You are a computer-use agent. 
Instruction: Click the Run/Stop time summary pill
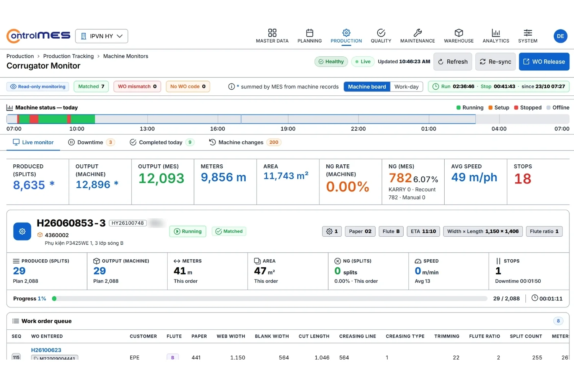tap(499, 87)
